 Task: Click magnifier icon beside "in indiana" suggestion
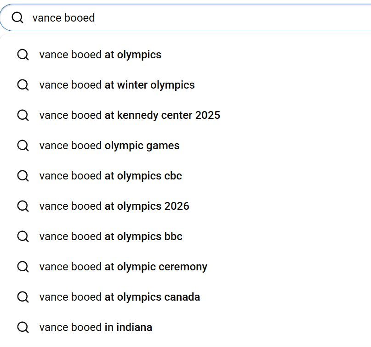[x=23, y=327]
